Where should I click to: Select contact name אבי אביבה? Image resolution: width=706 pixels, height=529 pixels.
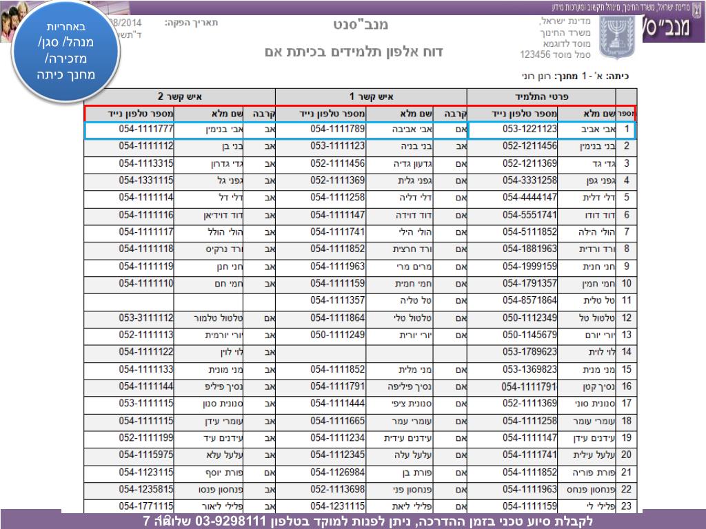click(x=412, y=129)
